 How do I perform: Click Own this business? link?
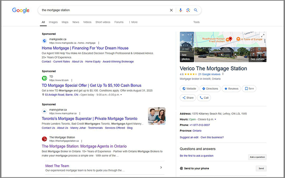click(x=212, y=137)
